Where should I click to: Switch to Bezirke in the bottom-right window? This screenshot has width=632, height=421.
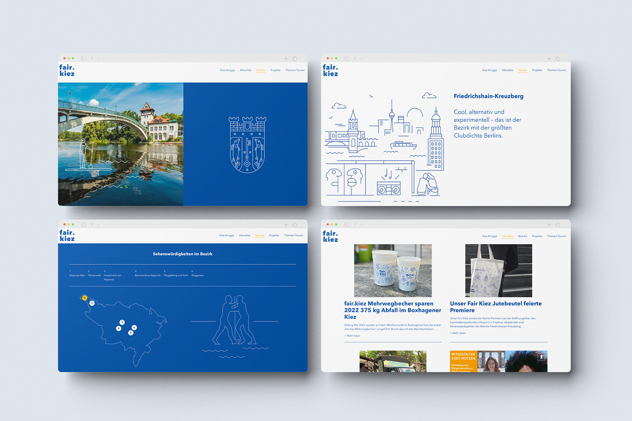[x=523, y=236]
